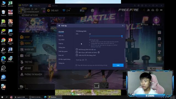Launch Microsoft Edge desktop shortcut

pyautogui.click(x=4, y=60)
